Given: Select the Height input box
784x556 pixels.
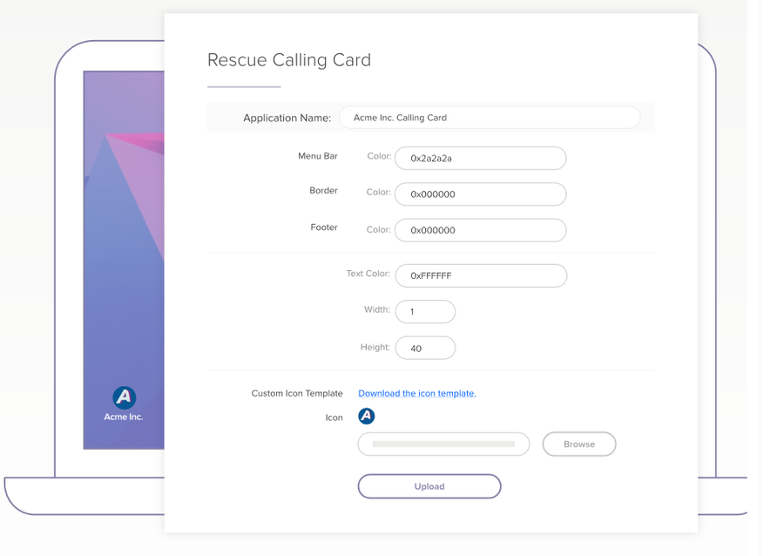Looking at the screenshot, I should click(x=425, y=348).
